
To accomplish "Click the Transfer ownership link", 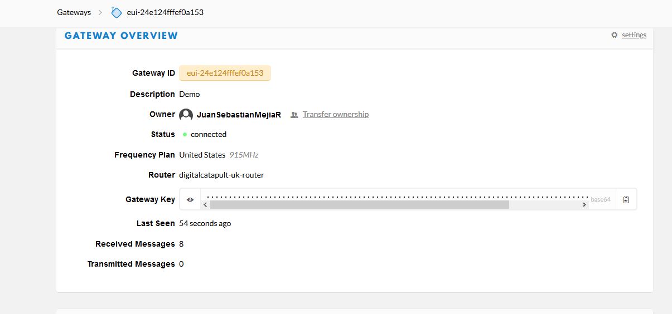I will click(x=336, y=115).
